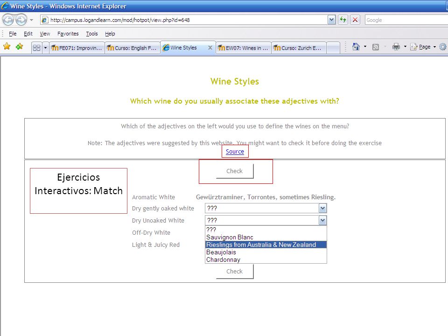
Task: Switch to the FE071: Improvin... tab
Action: click(x=77, y=48)
